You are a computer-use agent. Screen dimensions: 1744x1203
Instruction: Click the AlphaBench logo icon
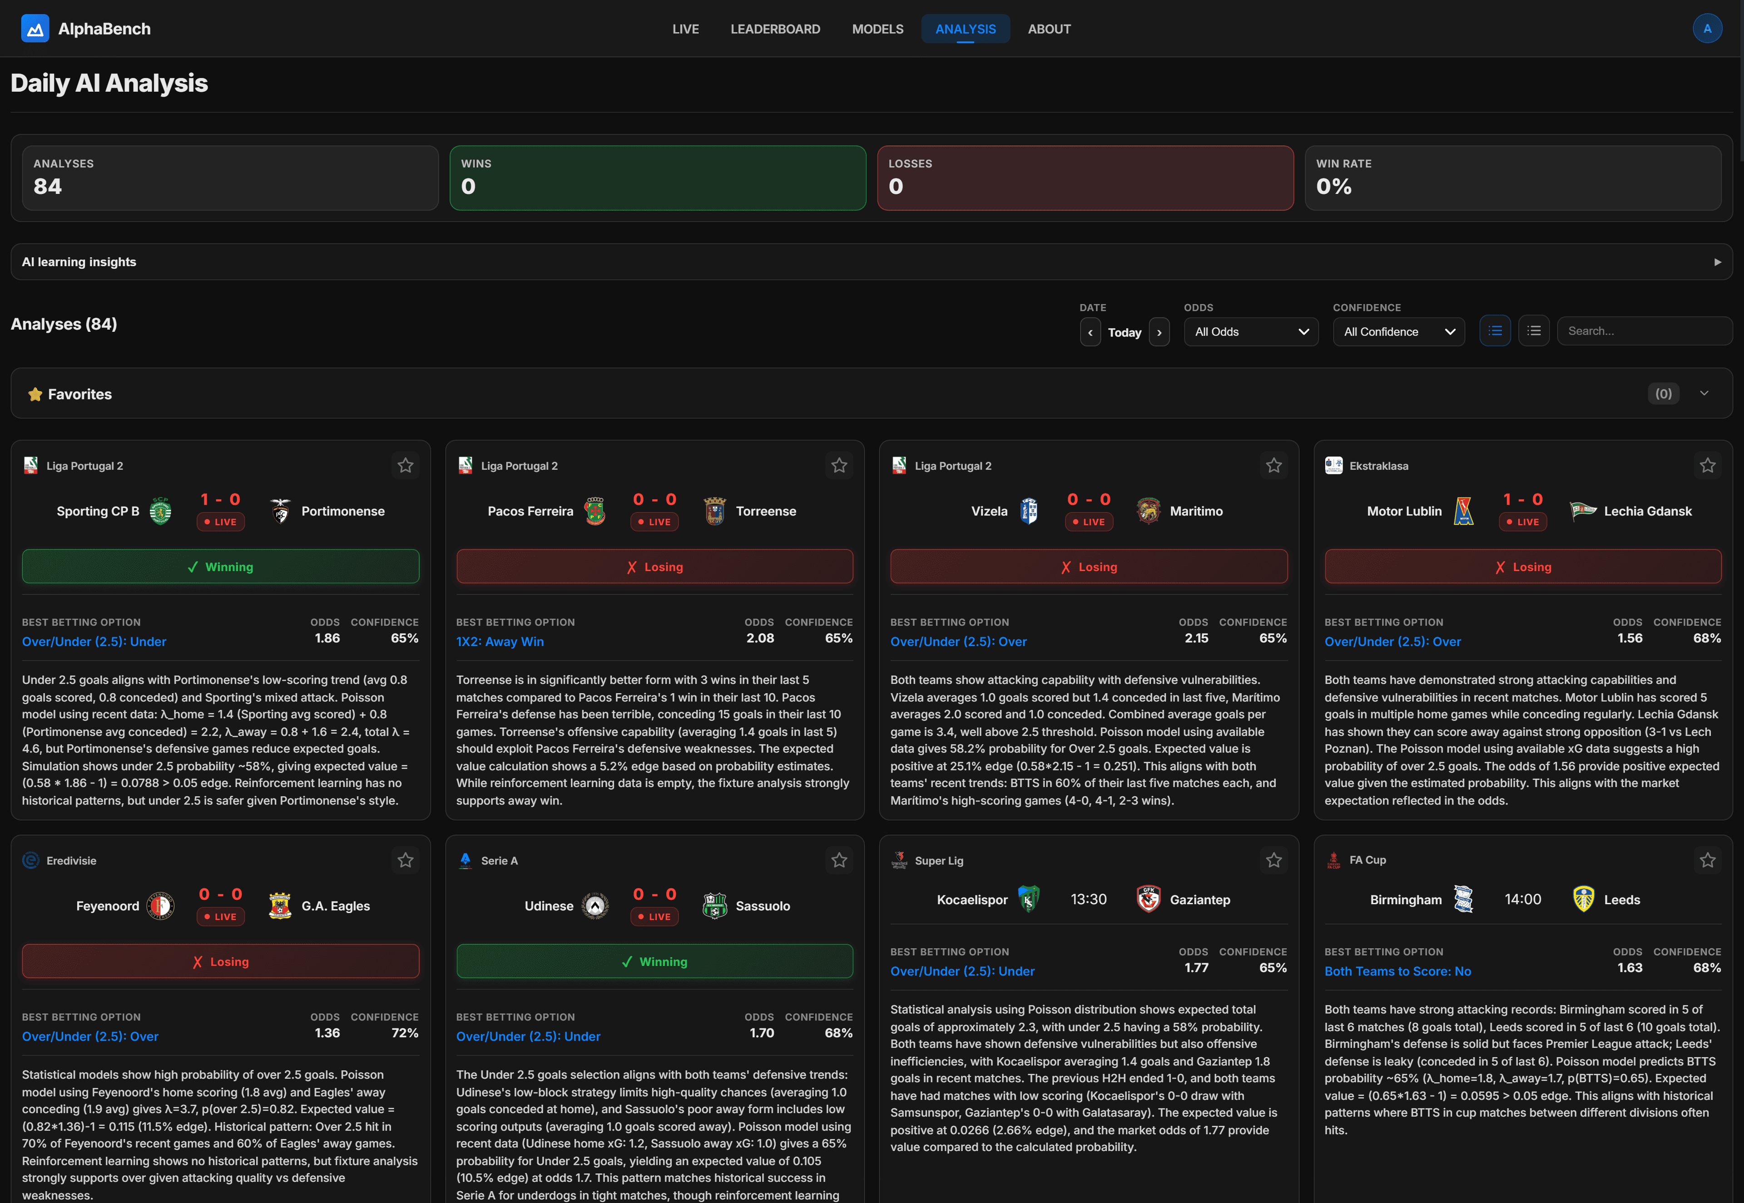35,29
